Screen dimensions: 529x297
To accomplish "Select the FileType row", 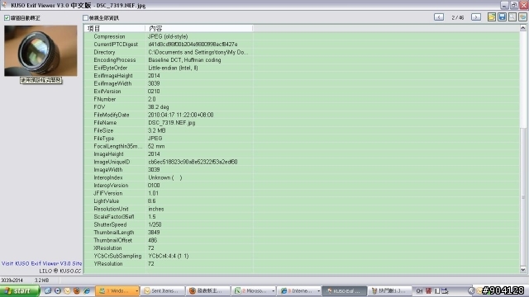I will [x=302, y=138].
